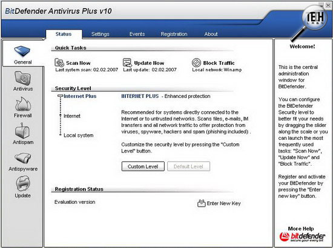Open the Firewall flame icon
Screen dimensions: 333x248
point(23,104)
